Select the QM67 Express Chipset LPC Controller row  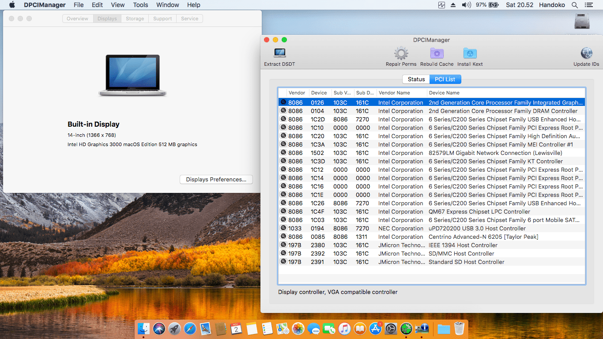(x=432, y=211)
